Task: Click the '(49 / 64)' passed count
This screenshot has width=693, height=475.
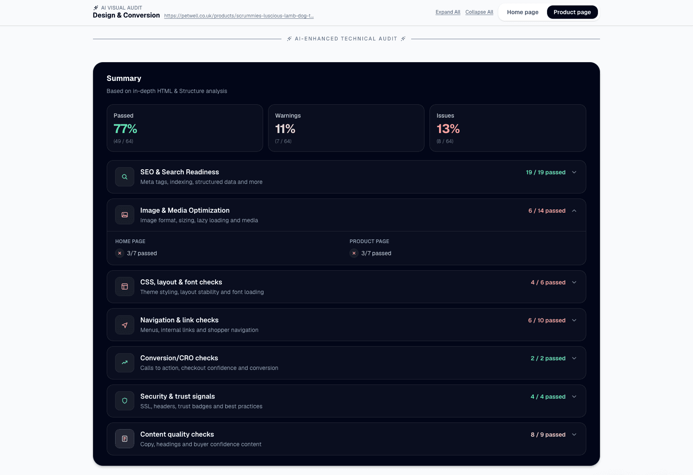Action: click(x=123, y=141)
